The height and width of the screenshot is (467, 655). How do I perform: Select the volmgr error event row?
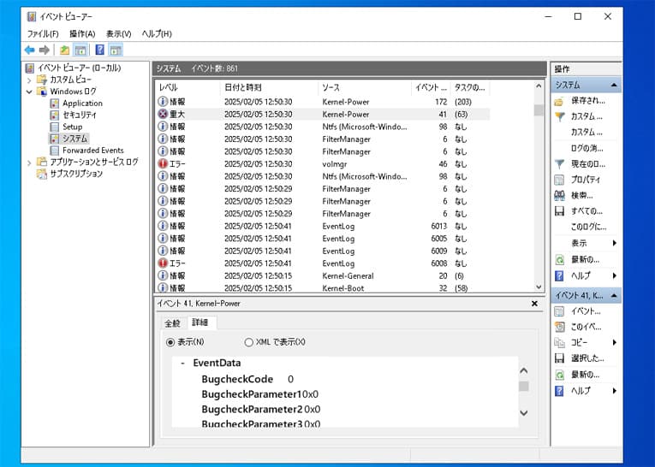(342, 163)
